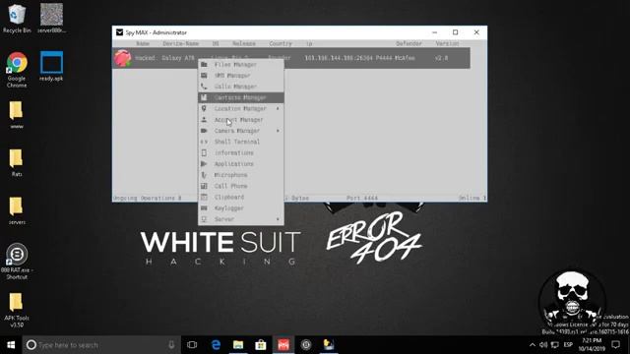Show hidden system tray icons
The width and height of the screenshot is (630, 354).
533,345
